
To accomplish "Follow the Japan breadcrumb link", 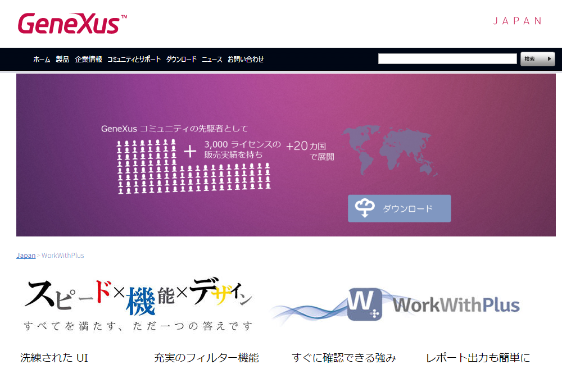I will [x=26, y=256].
